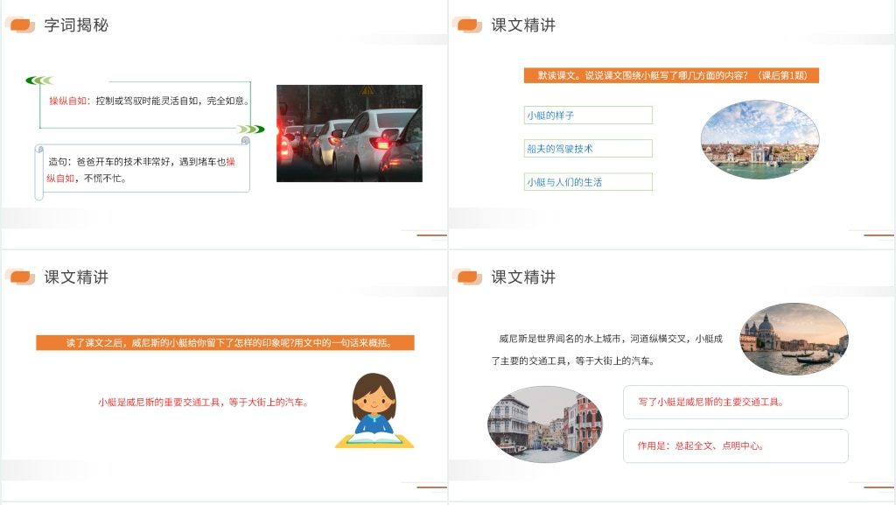The width and height of the screenshot is (896, 505).
Task: Click the orange bullet beside bottom-left 课文精讲
Action: pos(21,277)
